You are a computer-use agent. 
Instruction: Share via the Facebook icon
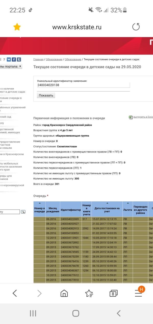tap(14, 59)
